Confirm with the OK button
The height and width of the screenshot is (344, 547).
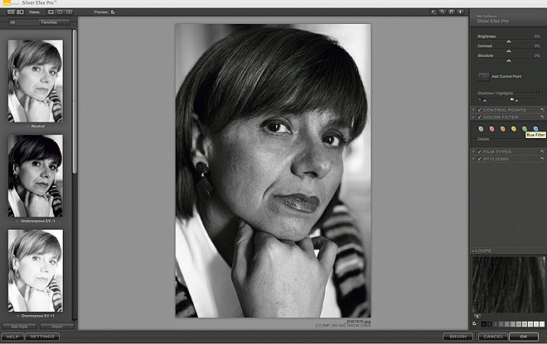coord(524,337)
